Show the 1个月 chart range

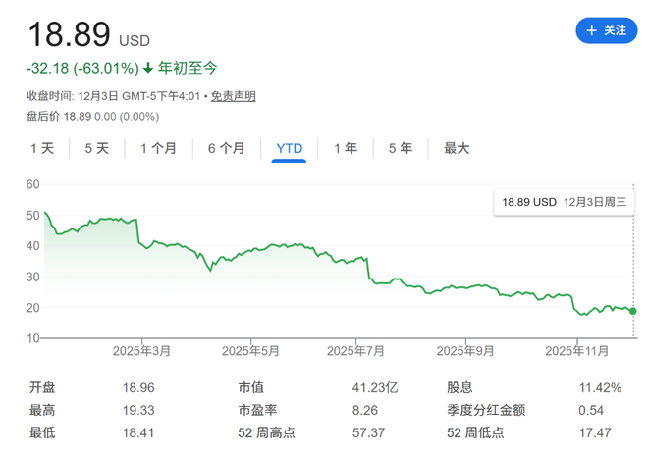click(x=158, y=149)
